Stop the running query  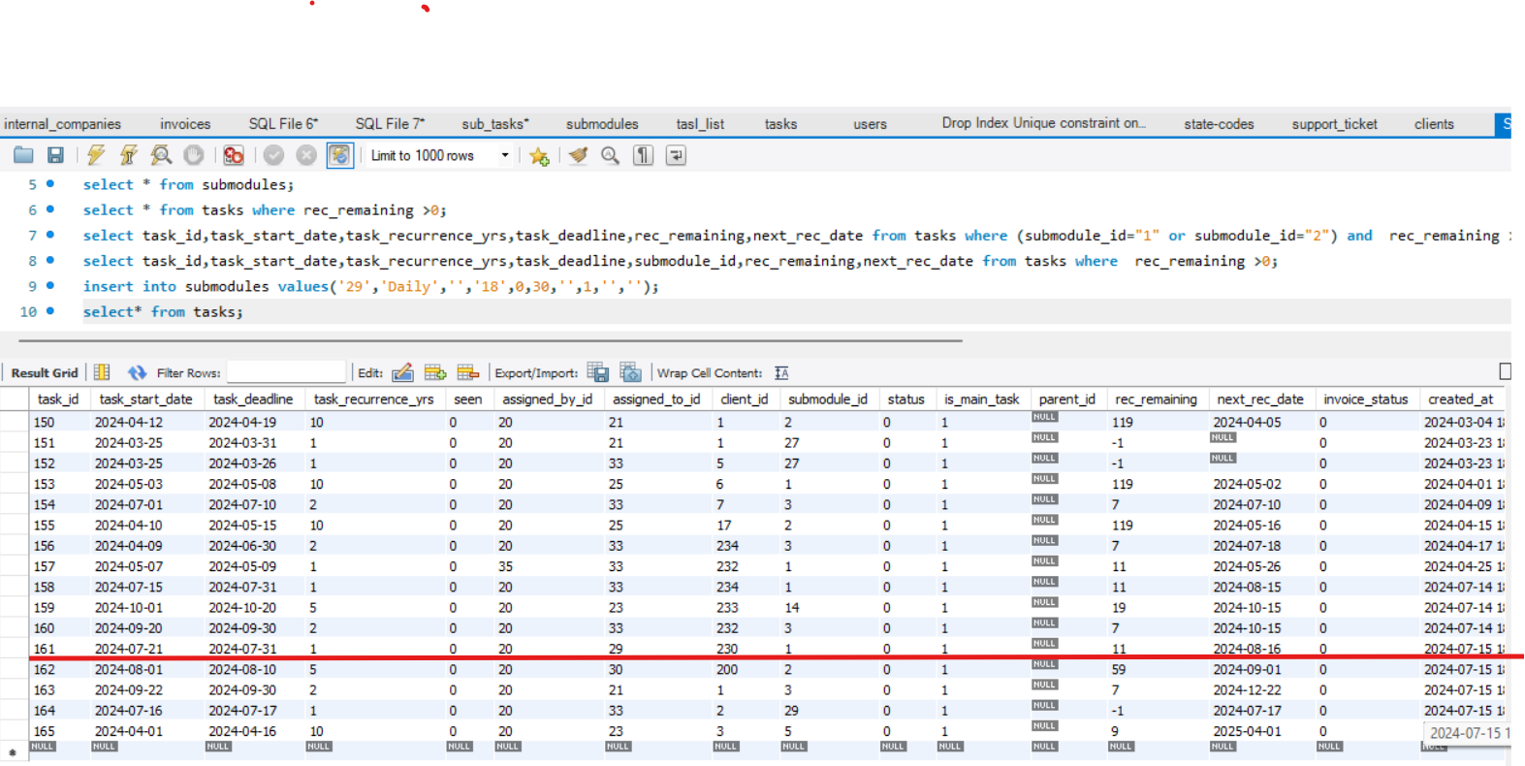pyautogui.click(x=194, y=155)
